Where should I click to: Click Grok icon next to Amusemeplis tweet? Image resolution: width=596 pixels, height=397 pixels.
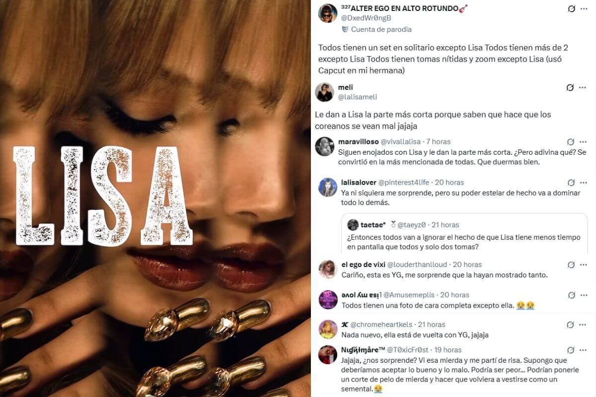point(571,295)
